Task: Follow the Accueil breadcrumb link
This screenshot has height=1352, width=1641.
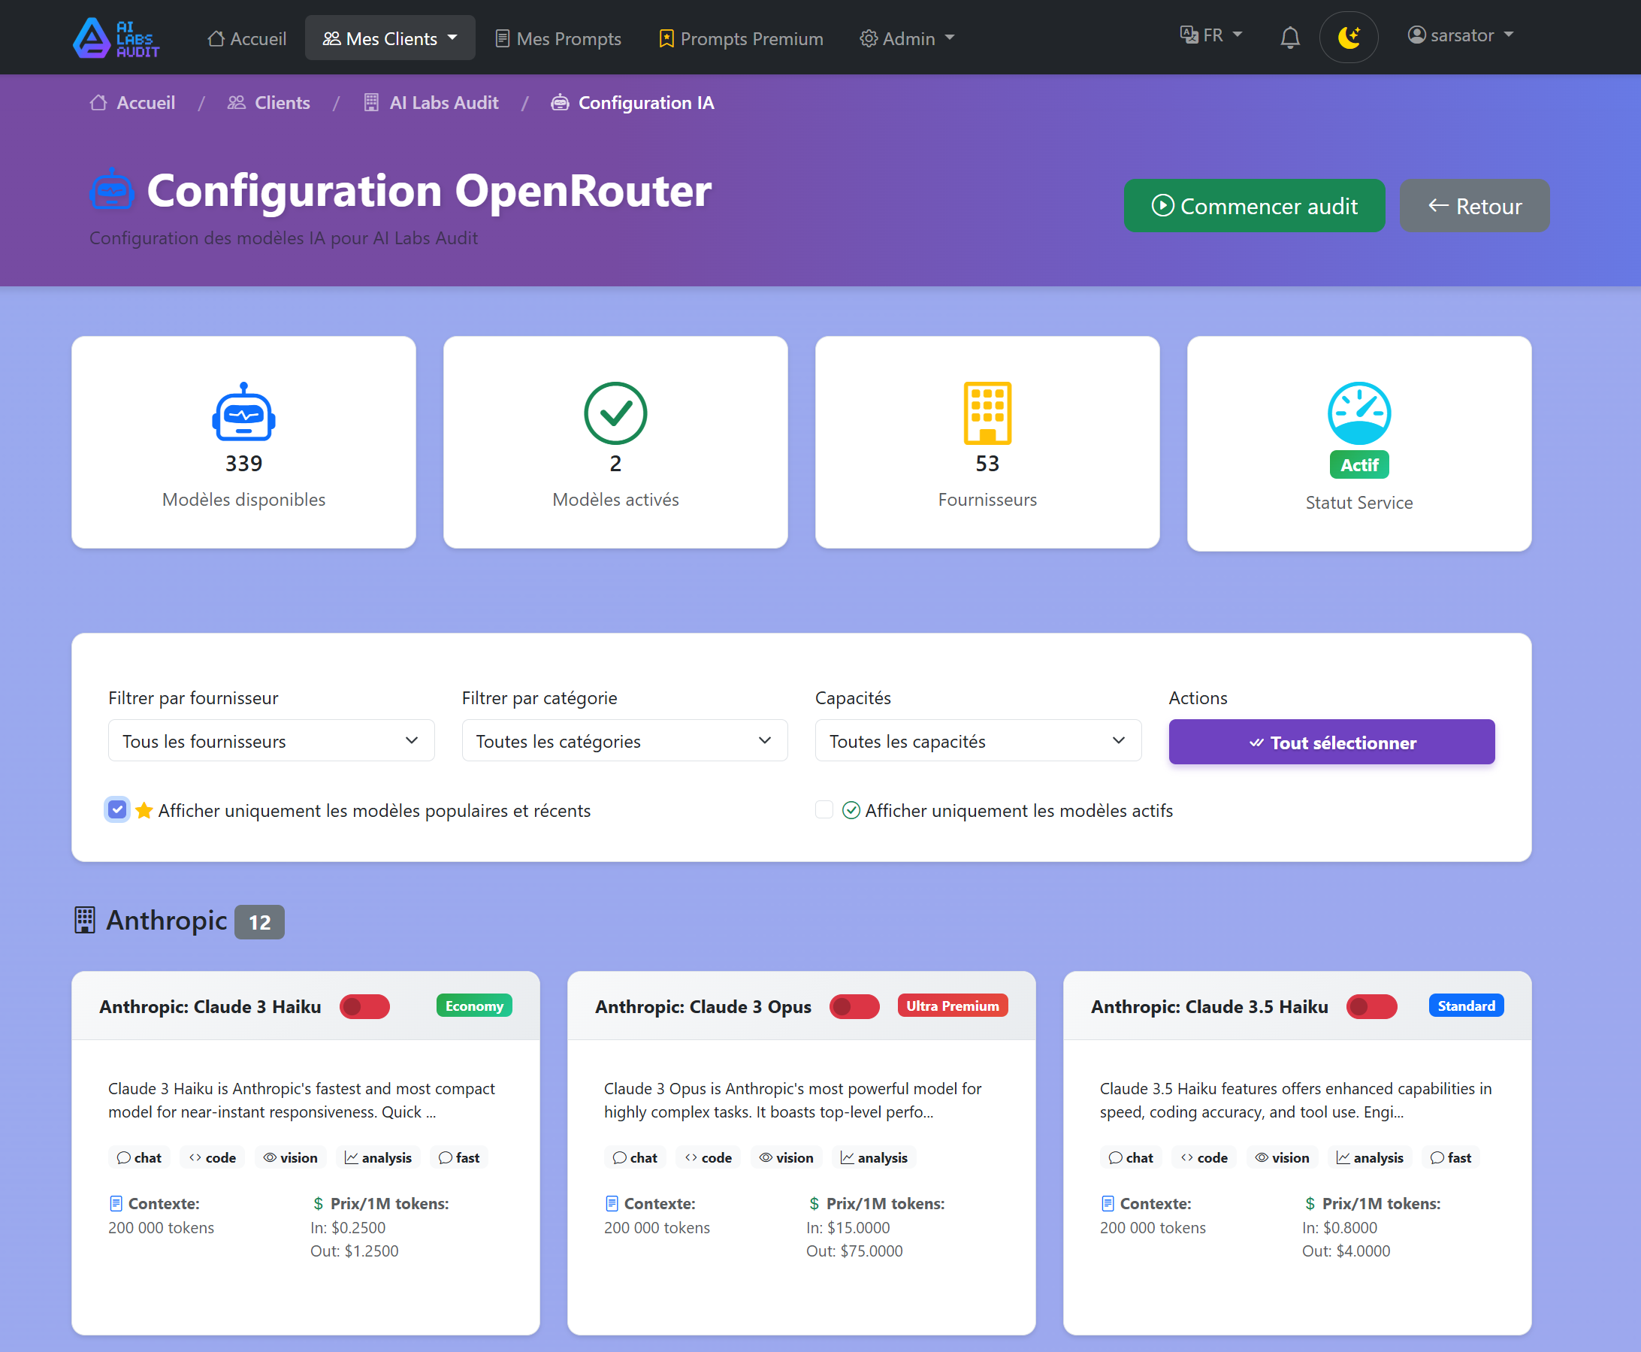Action: pyautogui.click(x=132, y=102)
